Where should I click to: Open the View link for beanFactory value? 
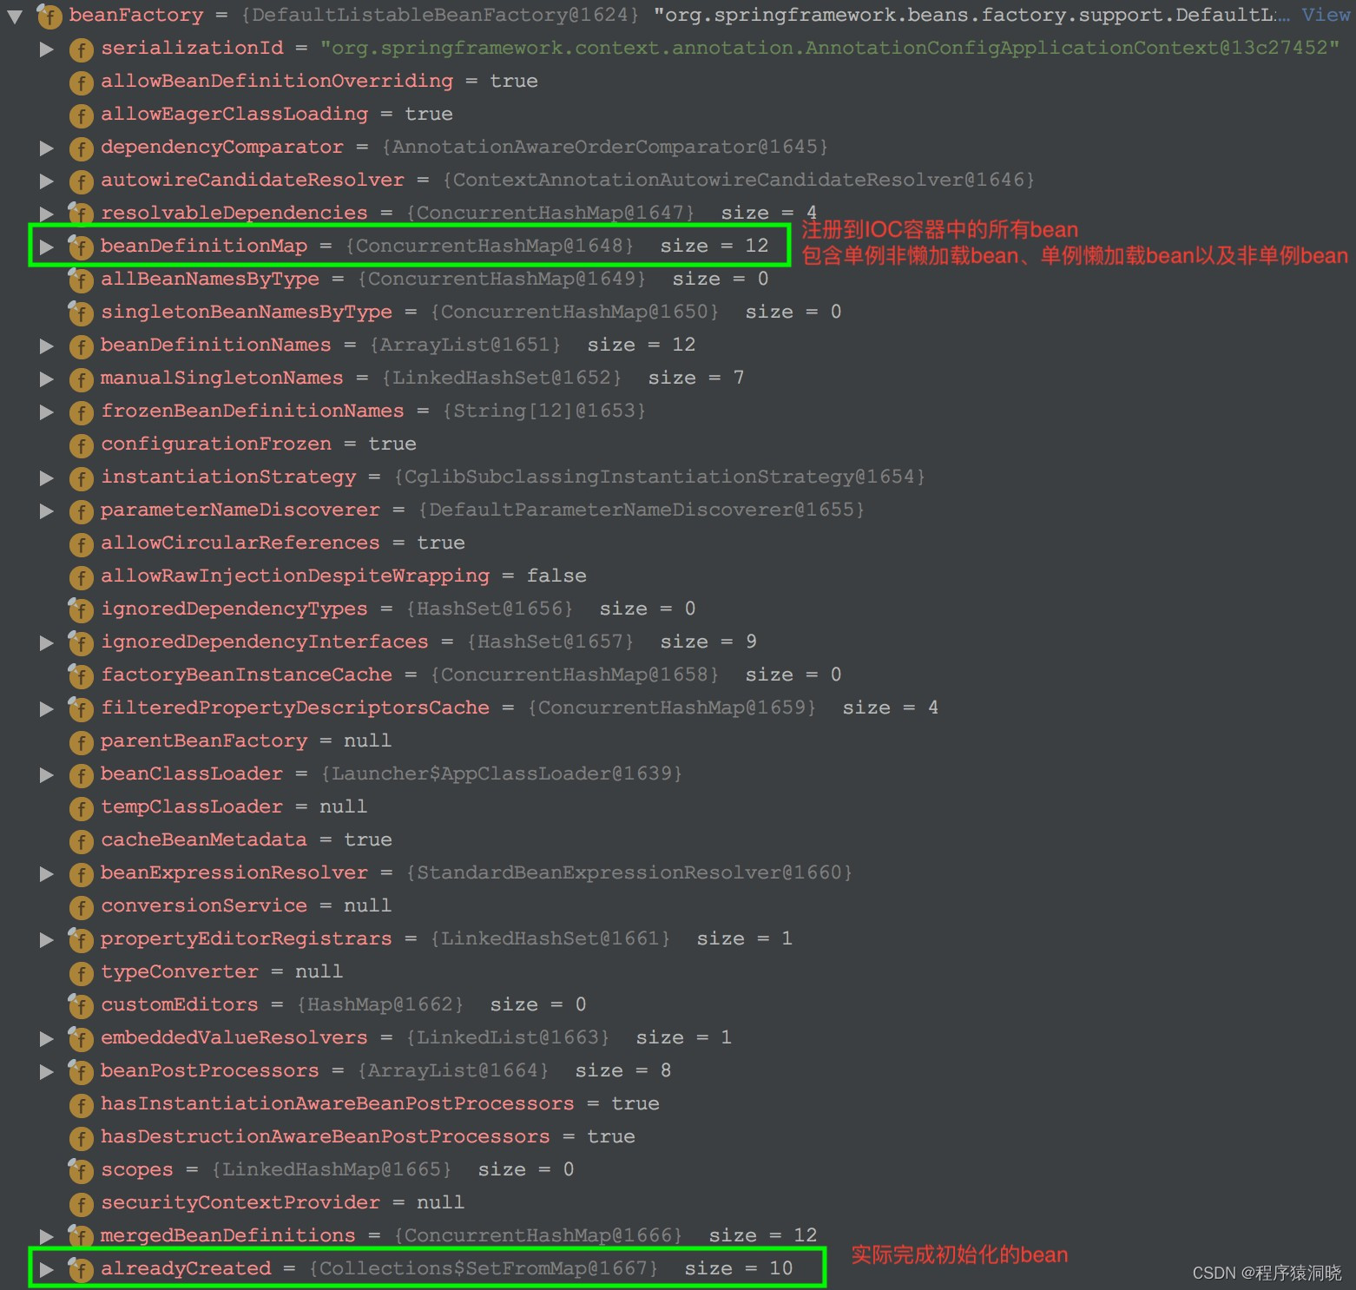point(1326,15)
